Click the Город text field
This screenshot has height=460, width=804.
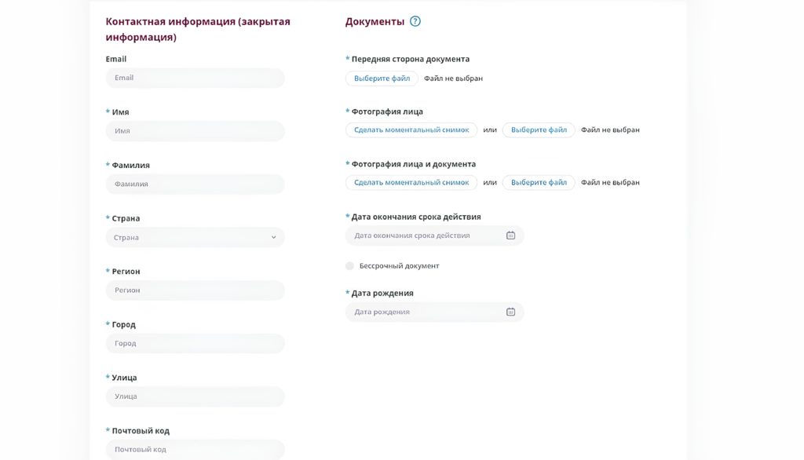coord(195,343)
